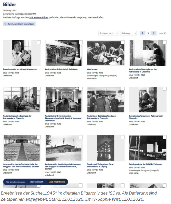
Task: Open Aufenthalts-Halle Bautzen interior thumbnail
Action: (22, 148)
